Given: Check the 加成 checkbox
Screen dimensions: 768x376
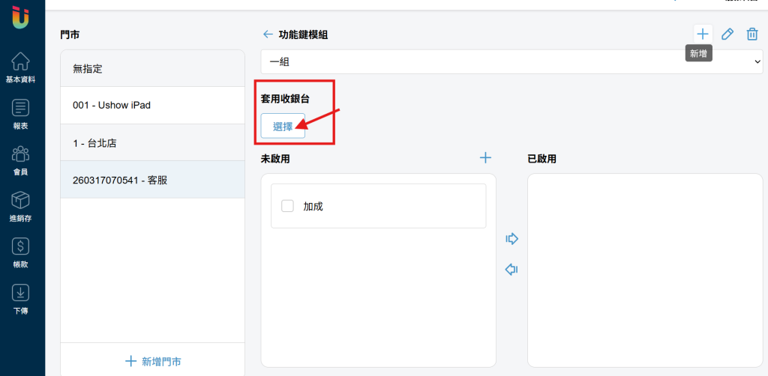Looking at the screenshot, I should click(x=287, y=206).
